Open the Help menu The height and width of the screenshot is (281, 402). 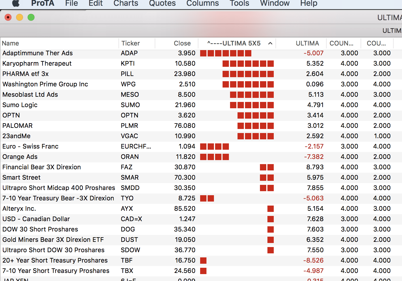309,3
